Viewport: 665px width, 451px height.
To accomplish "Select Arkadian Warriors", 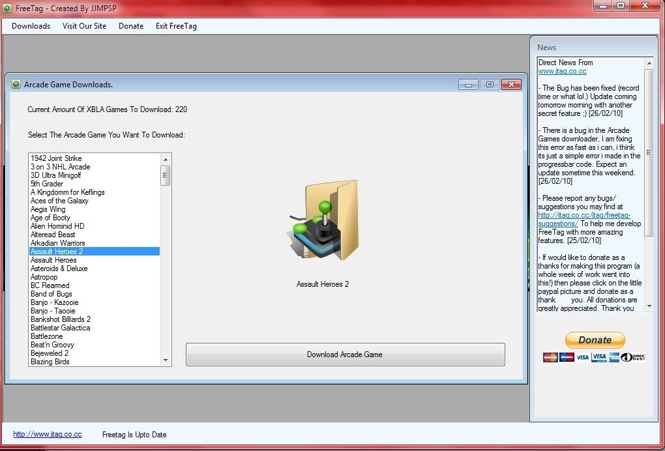I will point(95,243).
